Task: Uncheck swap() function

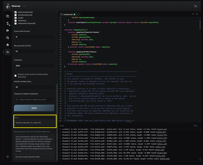Action: coord(16,18)
